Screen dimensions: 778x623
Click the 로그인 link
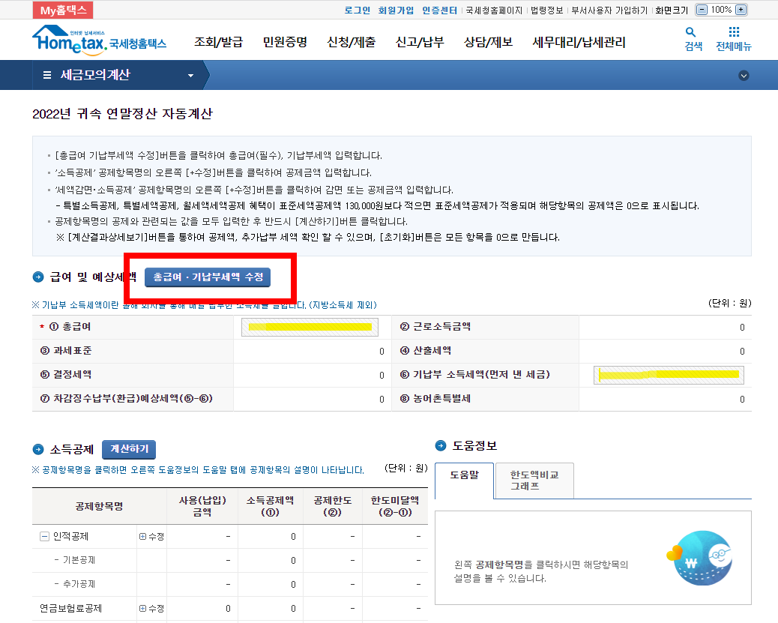tap(358, 10)
